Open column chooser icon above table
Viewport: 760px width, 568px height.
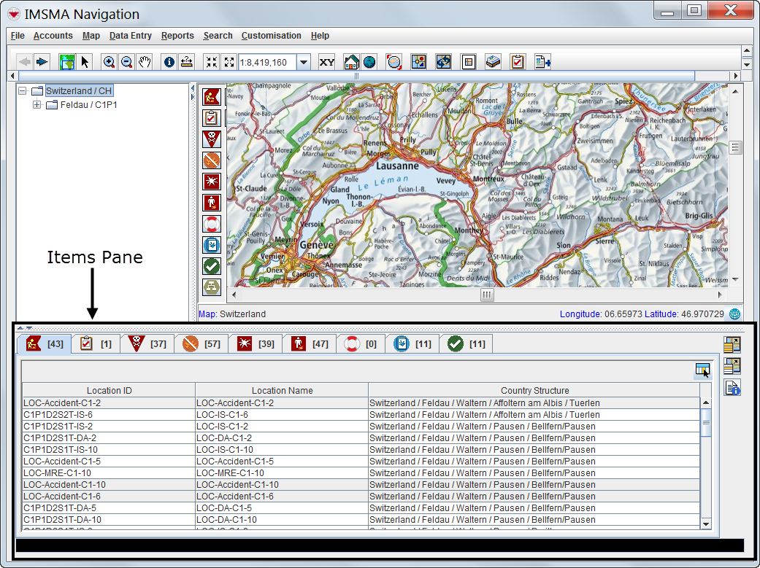pyautogui.click(x=702, y=370)
